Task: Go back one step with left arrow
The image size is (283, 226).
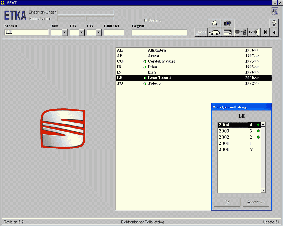Action: [274, 33]
